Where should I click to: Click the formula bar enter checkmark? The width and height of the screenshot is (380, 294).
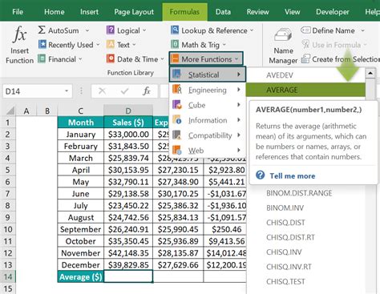tap(124, 91)
